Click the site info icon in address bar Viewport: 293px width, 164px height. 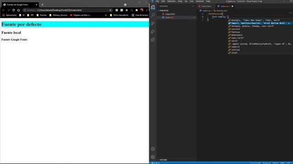pyautogui.click(x=25, y=10)
